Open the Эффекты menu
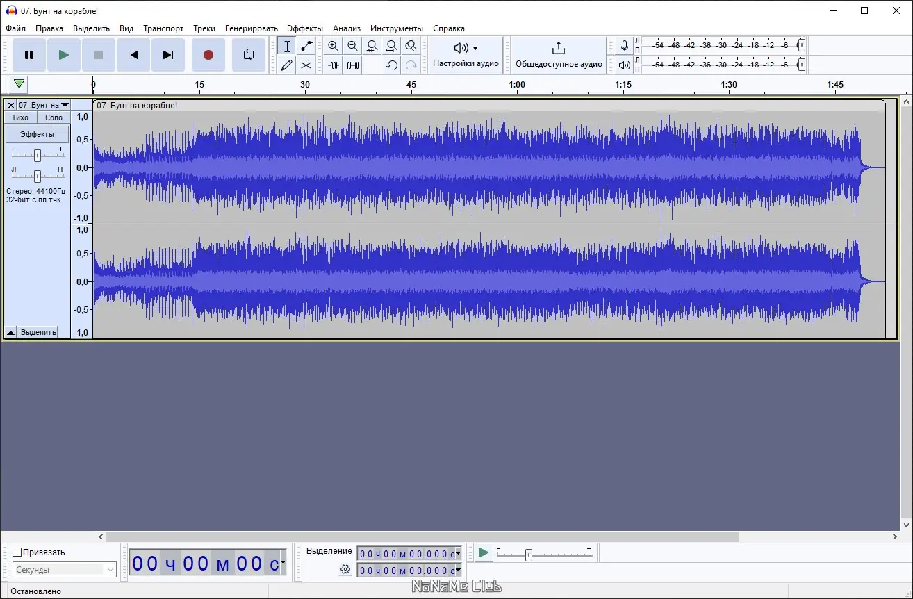The image size is (913, 599). click(x=305, y=28)
